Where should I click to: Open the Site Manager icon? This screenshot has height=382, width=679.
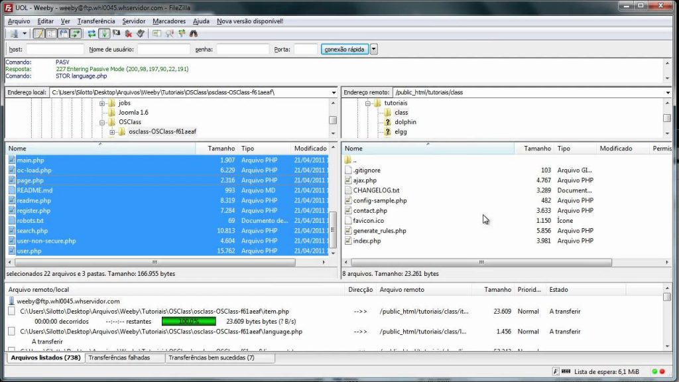tap(14, 33)
